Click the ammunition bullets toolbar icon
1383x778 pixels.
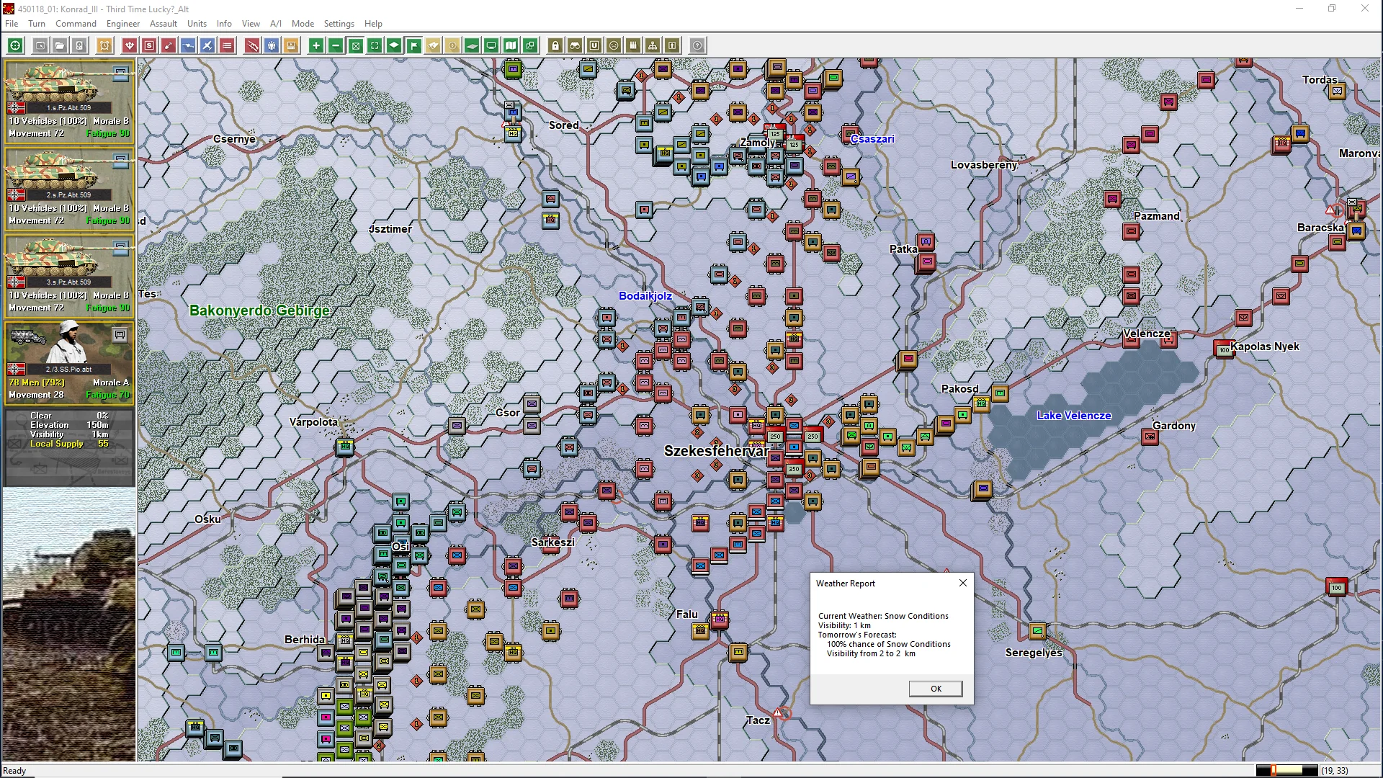[633, 46]
